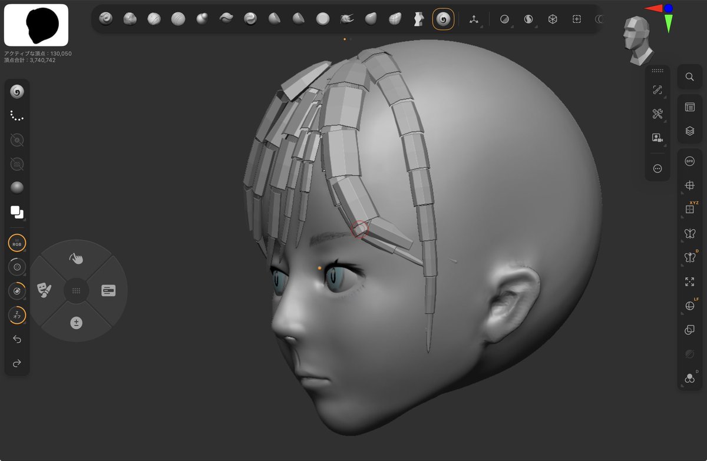Click the camera view icon in the floating toolbar

(x=657, y=137)
